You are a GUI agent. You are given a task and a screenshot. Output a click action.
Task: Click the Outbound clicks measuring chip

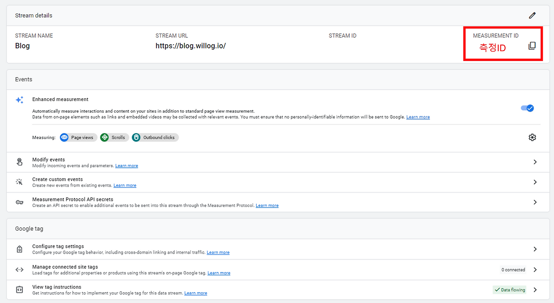coord(155,138)
